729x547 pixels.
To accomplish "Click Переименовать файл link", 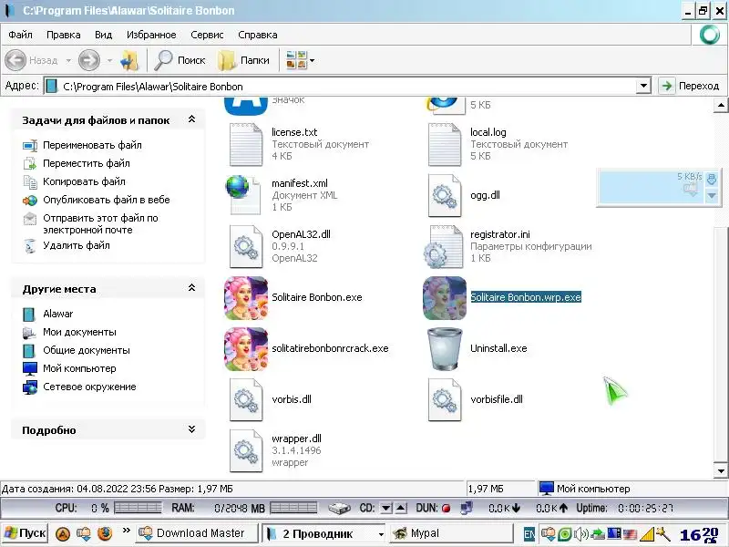I will [x=92, y=145].
